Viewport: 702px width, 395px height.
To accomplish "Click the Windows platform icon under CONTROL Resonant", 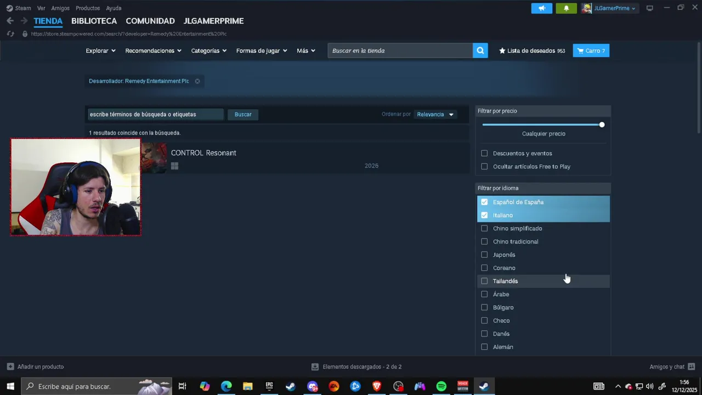I will coord(174,166).
